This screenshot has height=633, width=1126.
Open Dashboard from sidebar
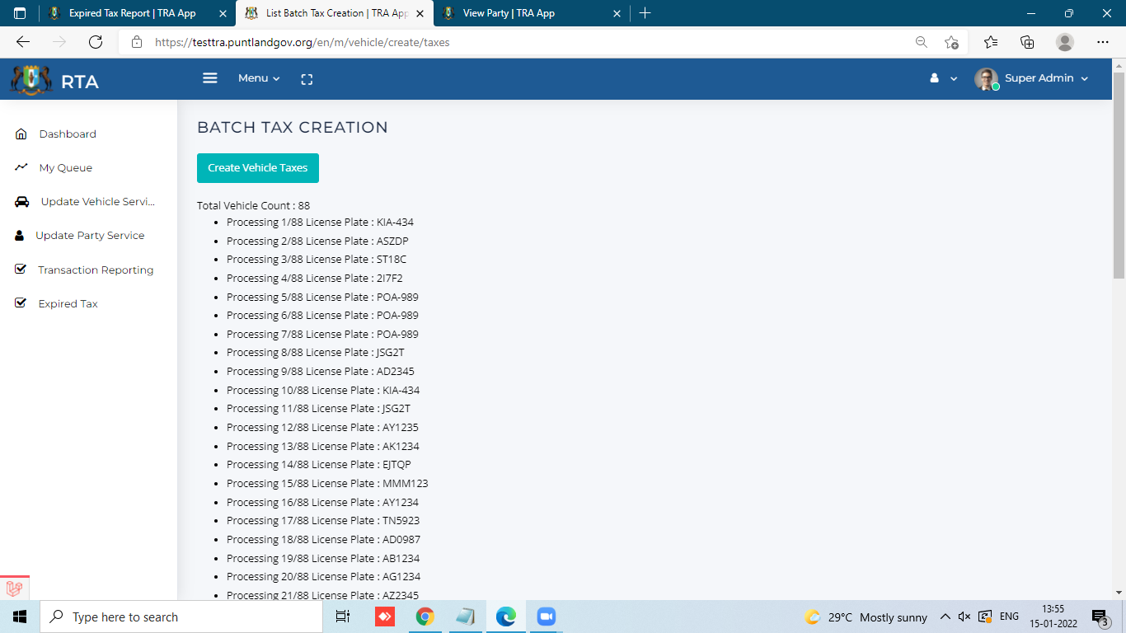click(x=68, y=134)
